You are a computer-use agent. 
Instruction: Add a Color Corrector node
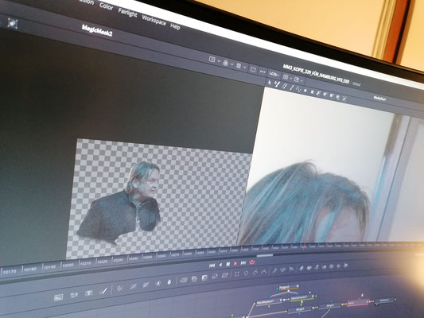[x=119, y=289]
